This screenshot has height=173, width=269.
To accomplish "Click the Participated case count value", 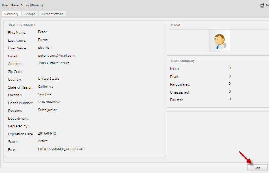I will (x=229, y=84).
